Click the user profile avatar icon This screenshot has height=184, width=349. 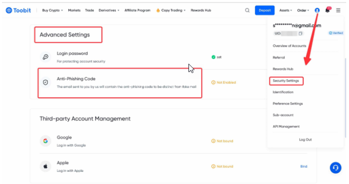[317, 10]
